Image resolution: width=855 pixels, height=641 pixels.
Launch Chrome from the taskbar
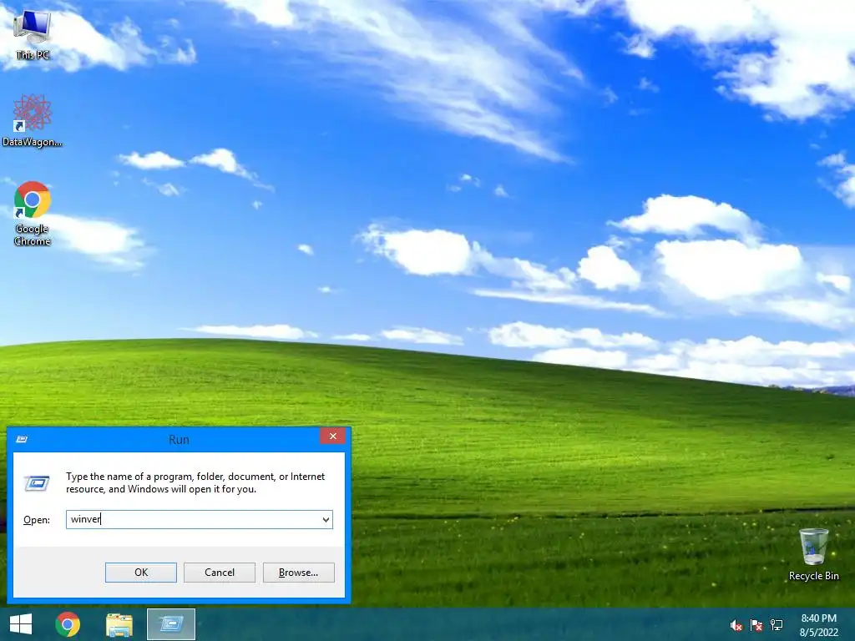(68, 624)
